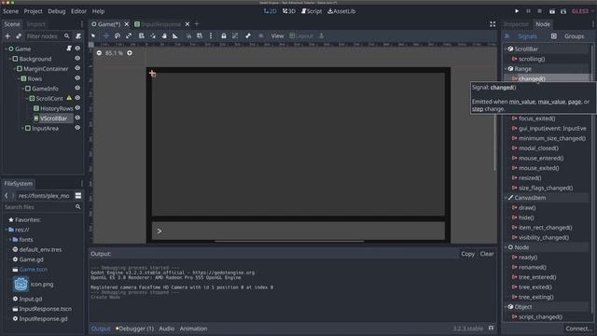Open the Scene menu

pyautogui.click(x=10, y=11)
